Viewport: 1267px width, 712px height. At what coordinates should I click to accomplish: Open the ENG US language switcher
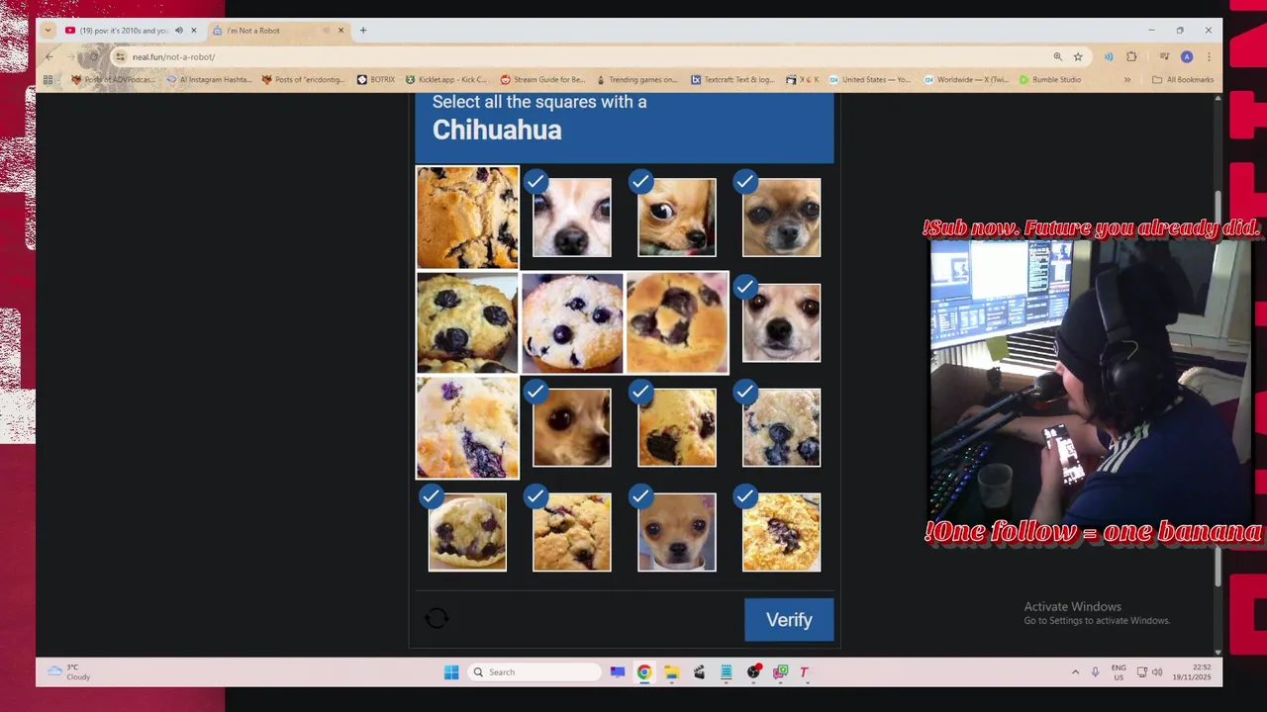coord(1119,672)
